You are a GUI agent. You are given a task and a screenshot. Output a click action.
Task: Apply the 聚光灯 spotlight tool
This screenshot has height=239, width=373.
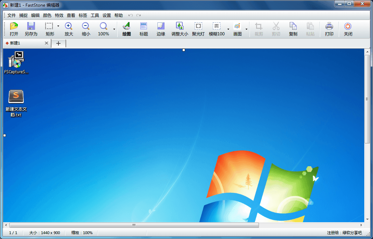(x=198, y=26)
